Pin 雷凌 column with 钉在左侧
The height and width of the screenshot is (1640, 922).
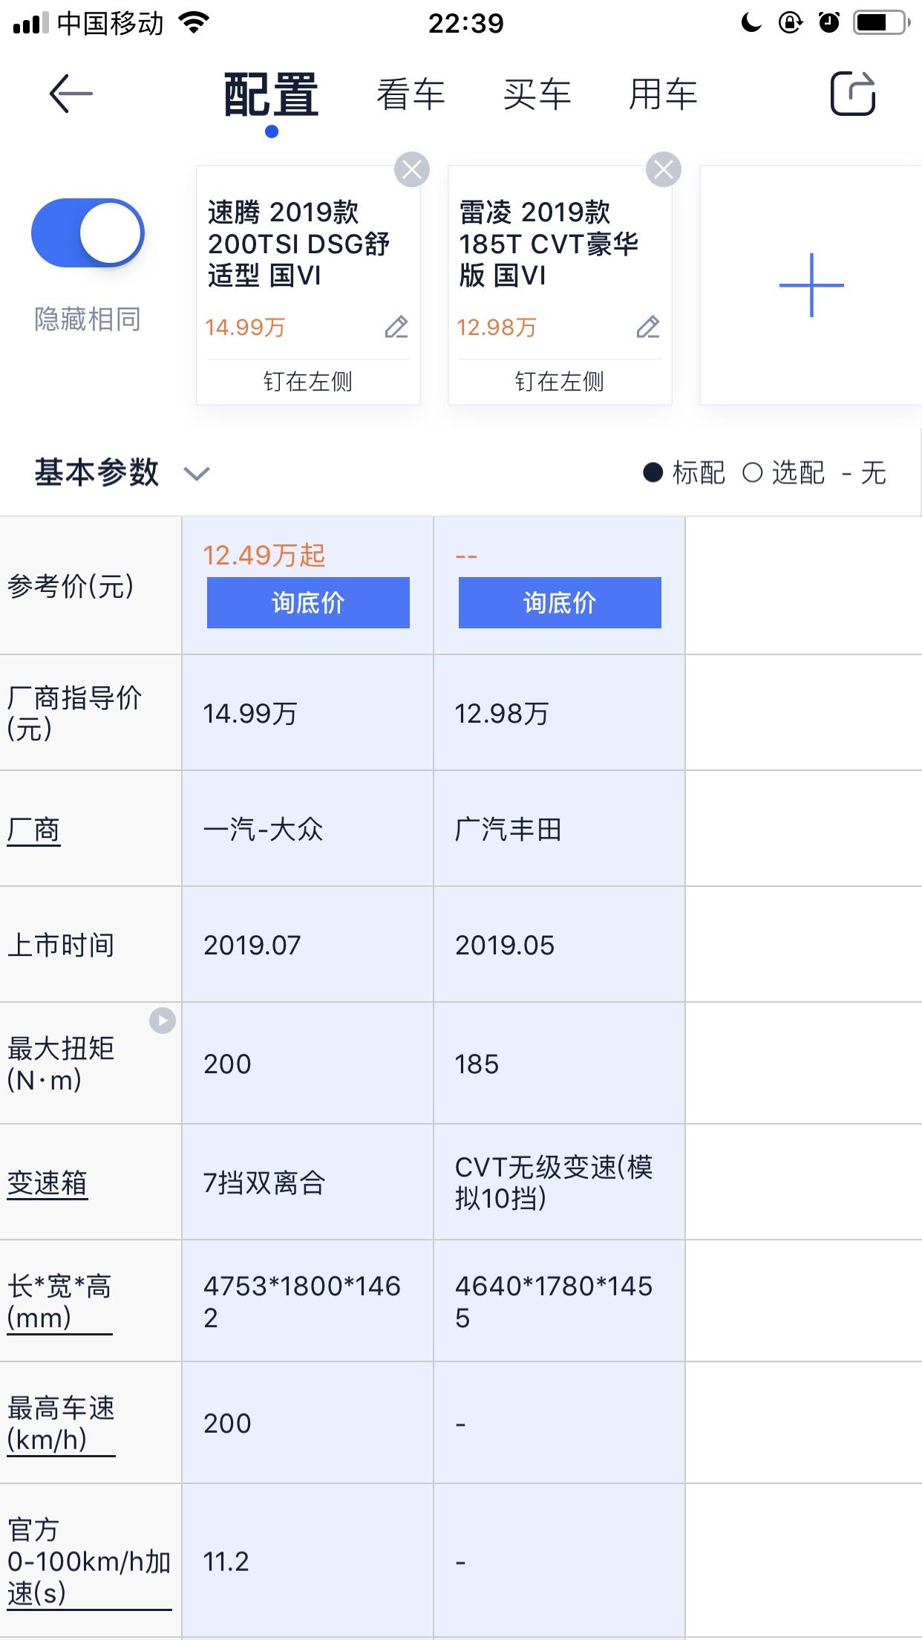[560, 382]
